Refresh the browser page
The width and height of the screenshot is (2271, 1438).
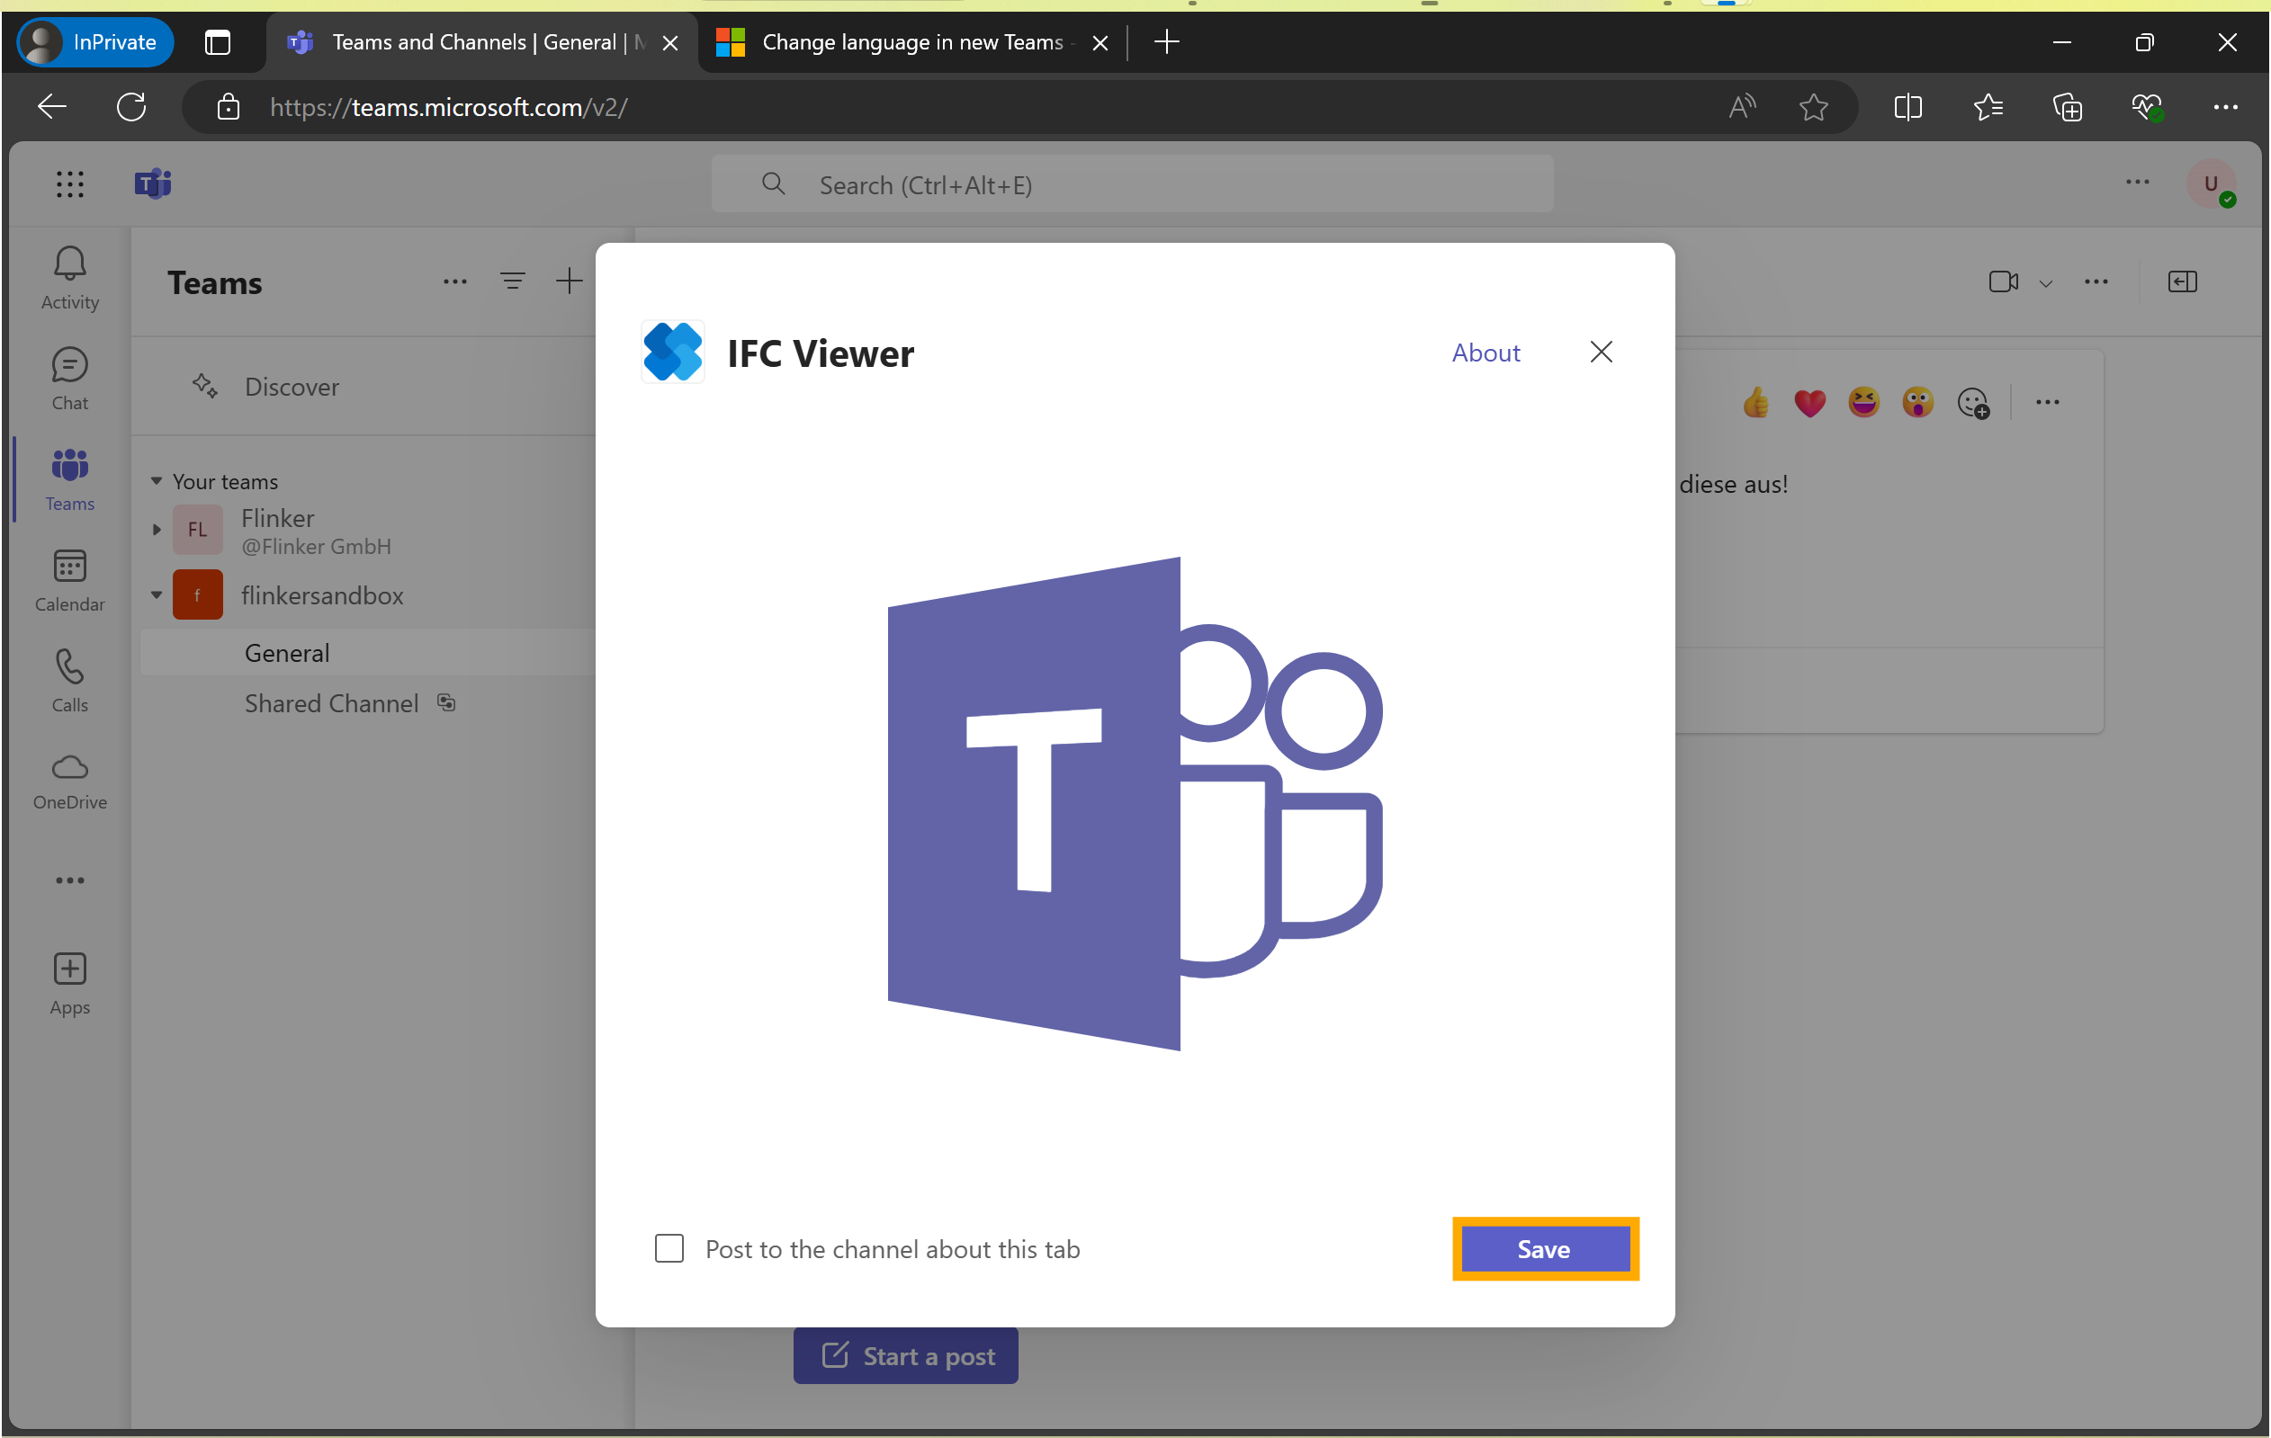131,107
